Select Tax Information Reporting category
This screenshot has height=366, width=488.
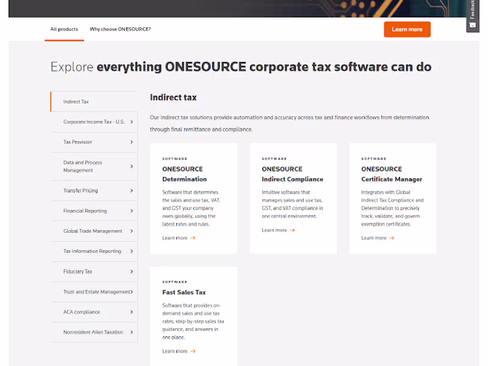point(94,251)
